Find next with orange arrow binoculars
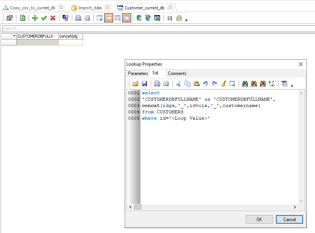 (x=254, y=84)
